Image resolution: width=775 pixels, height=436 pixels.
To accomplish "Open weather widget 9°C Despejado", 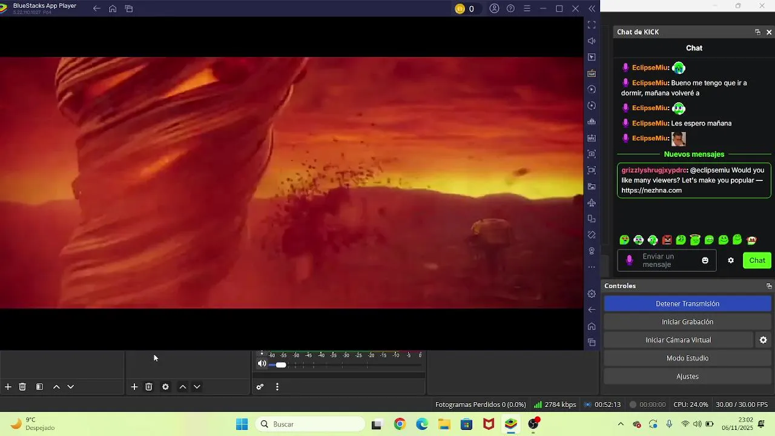I will point(33,424).
